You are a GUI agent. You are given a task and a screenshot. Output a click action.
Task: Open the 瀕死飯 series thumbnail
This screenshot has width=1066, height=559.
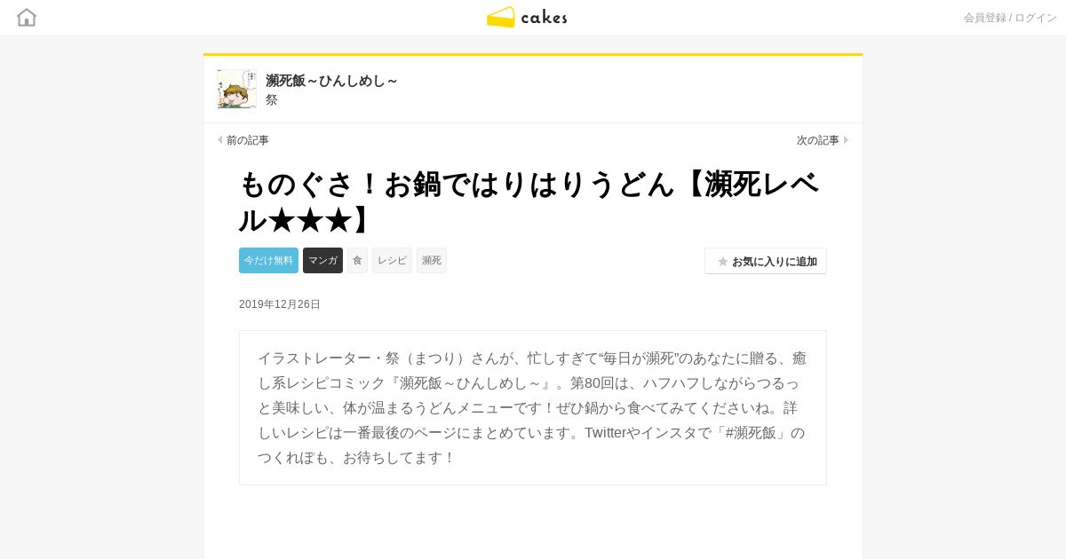pyautogui.click(x=236, y=90)
